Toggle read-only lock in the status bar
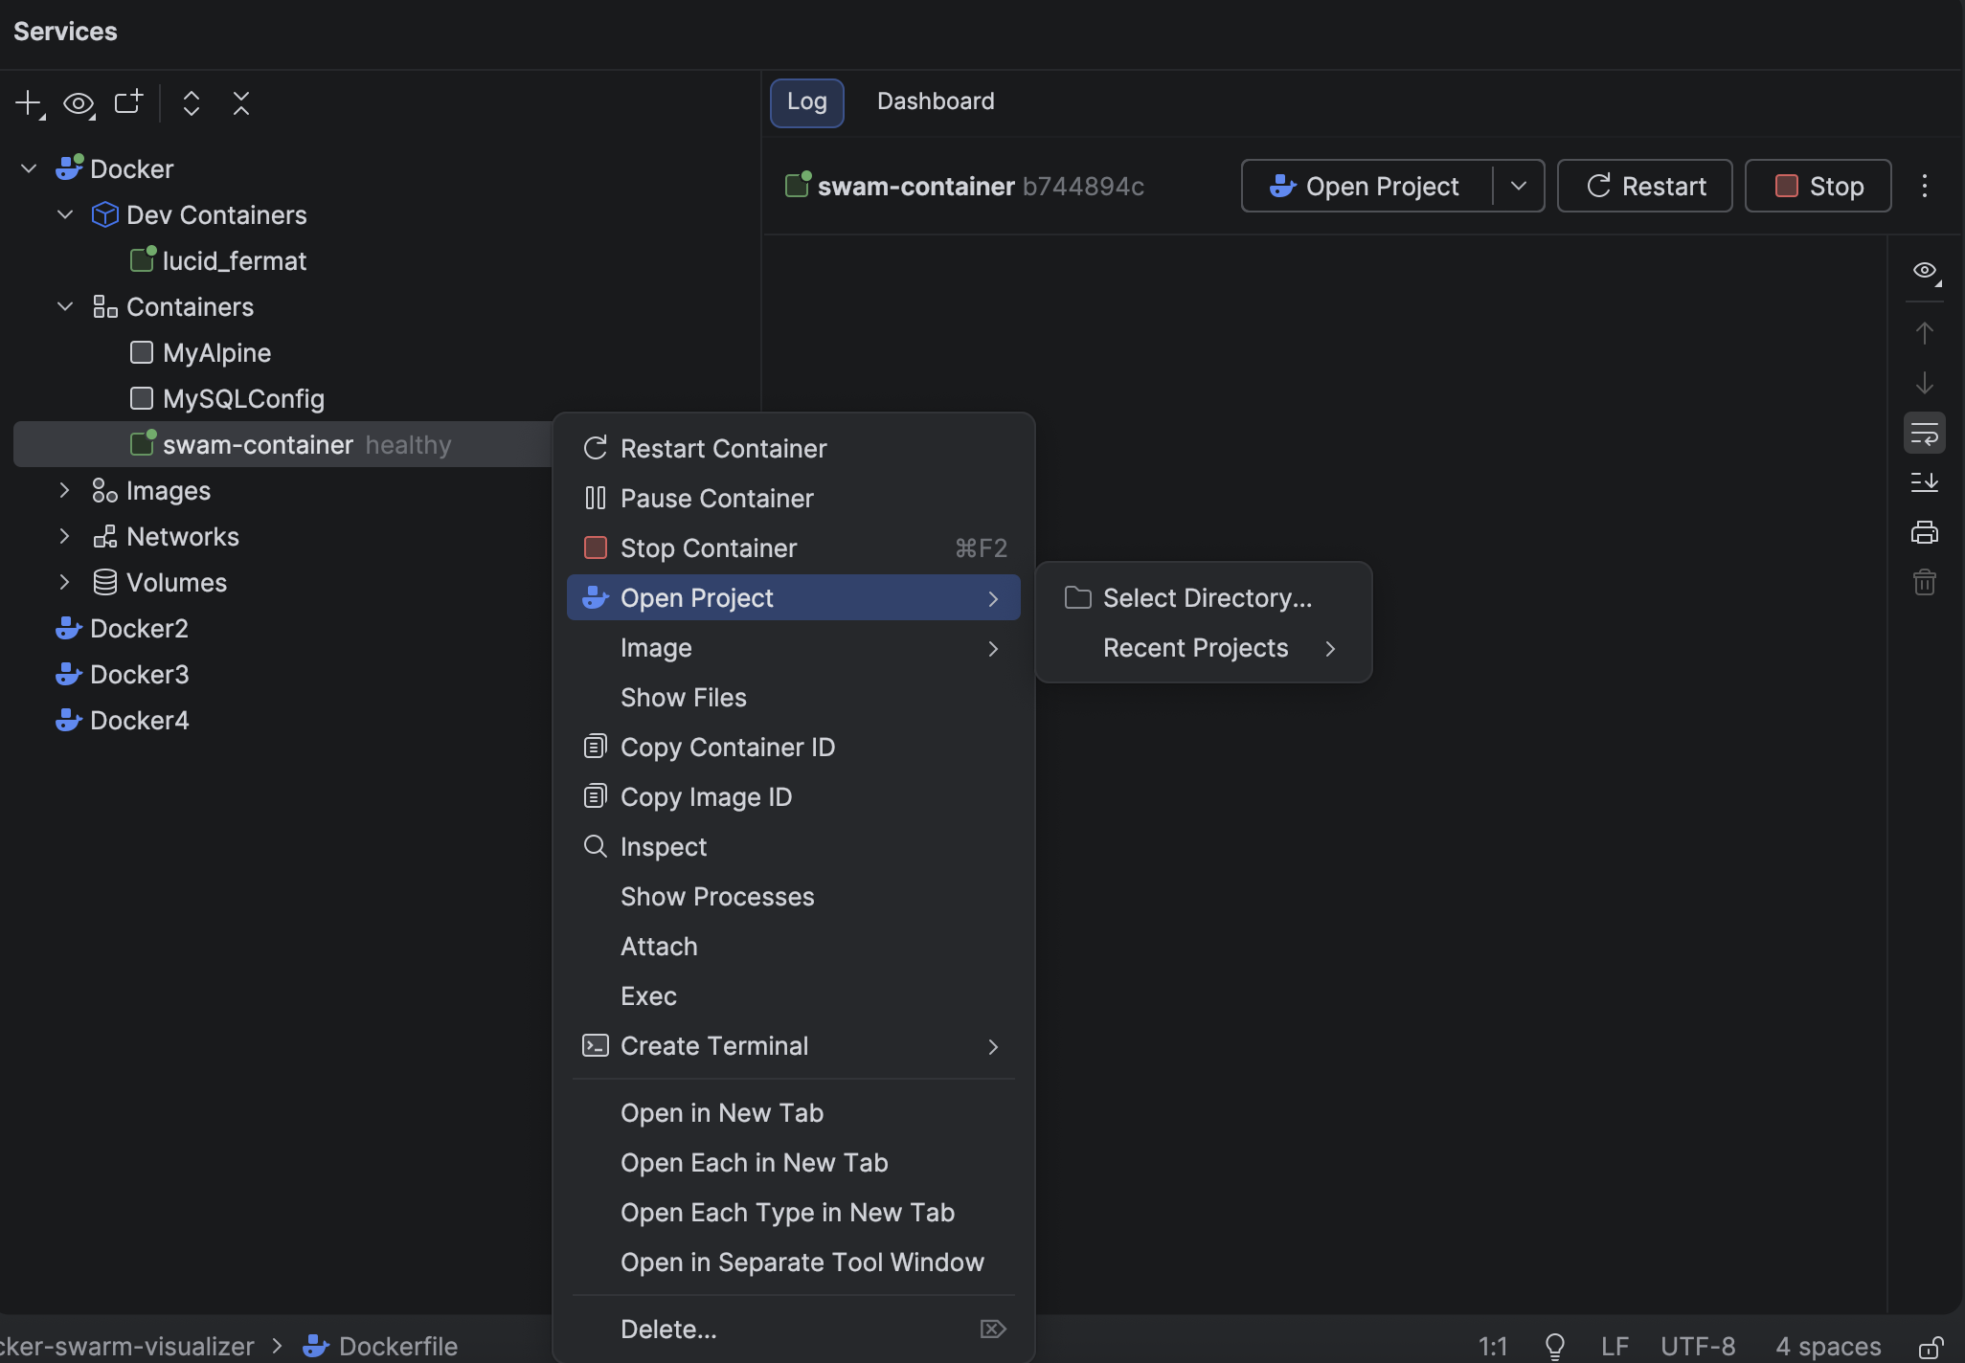Image resolution: width=1965 pixels, height=1363 pixels. tap(1931, 1347)
